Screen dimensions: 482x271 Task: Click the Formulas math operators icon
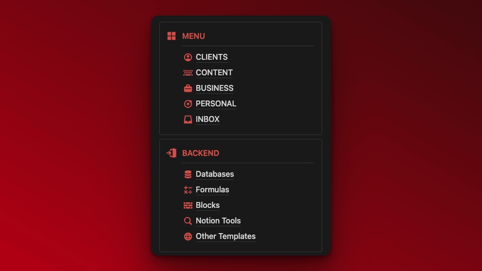click(188, 190)
